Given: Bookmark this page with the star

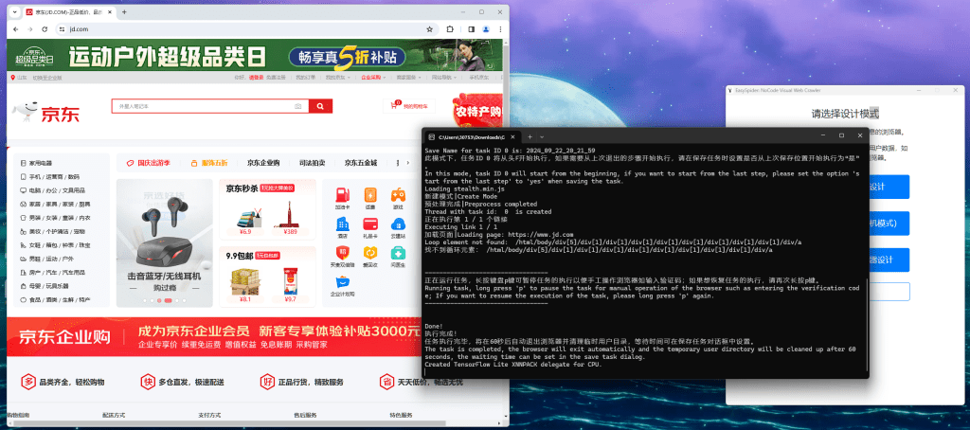Looking at the screenshot, I should pos(429,29).
